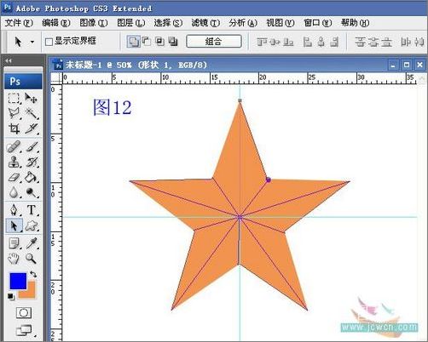The height and width of the screenshot is (342, 428).
Task: Reset default foreground and background colors
Action: [x=10, y=297]
